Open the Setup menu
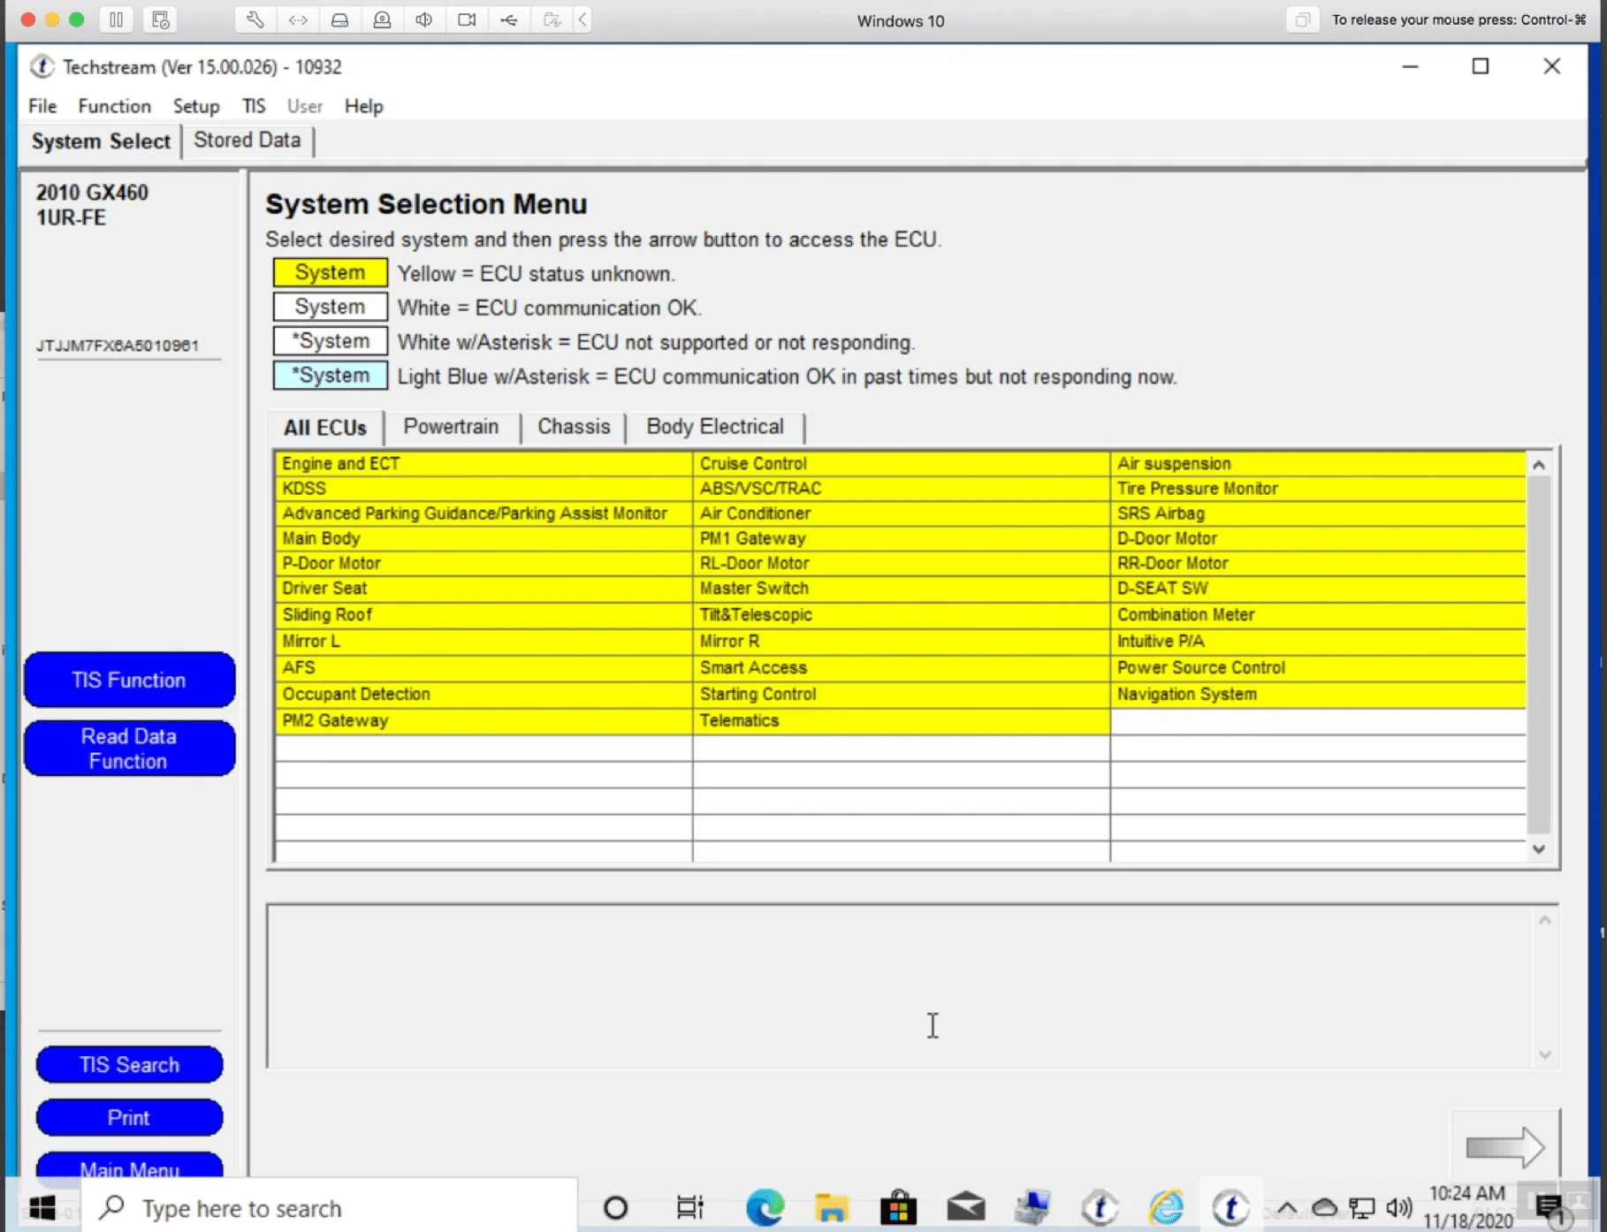 click(x=196, y=106)
